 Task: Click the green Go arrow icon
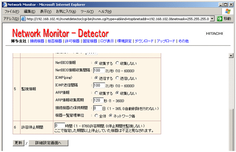pos(219,19)
